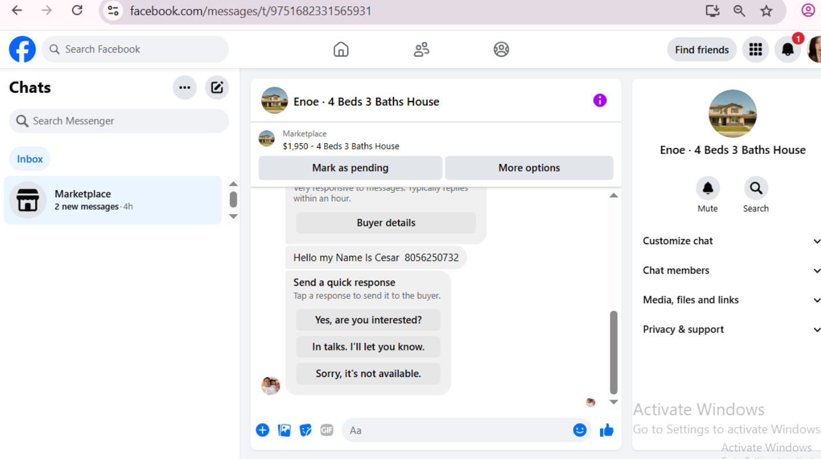Click the chat list scrollbar thumb
The image size is (821, 459).
(233, 199)
